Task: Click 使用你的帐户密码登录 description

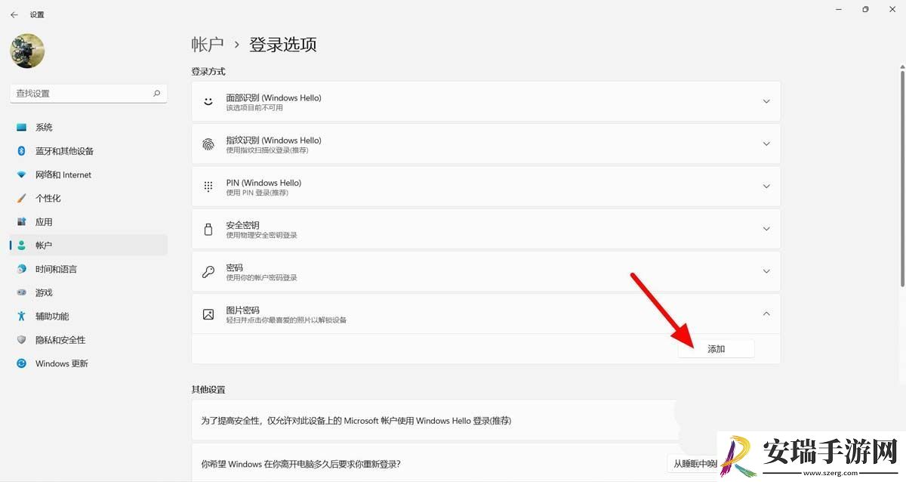Action: (x=261, y=277)
